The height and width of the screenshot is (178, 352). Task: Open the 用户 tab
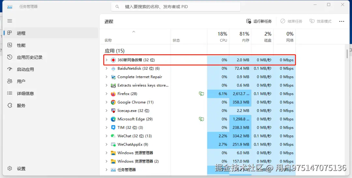[x=51, y=82]
